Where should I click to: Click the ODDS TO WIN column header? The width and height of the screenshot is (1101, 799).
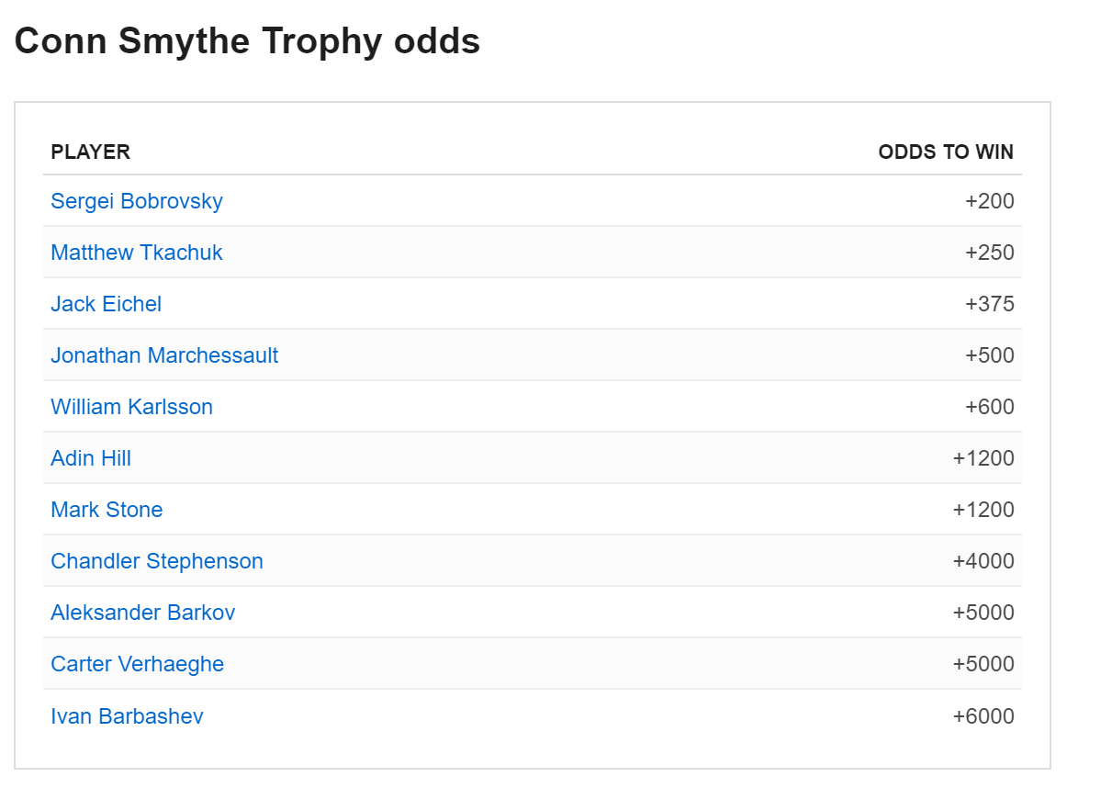[x=946, y=152]
